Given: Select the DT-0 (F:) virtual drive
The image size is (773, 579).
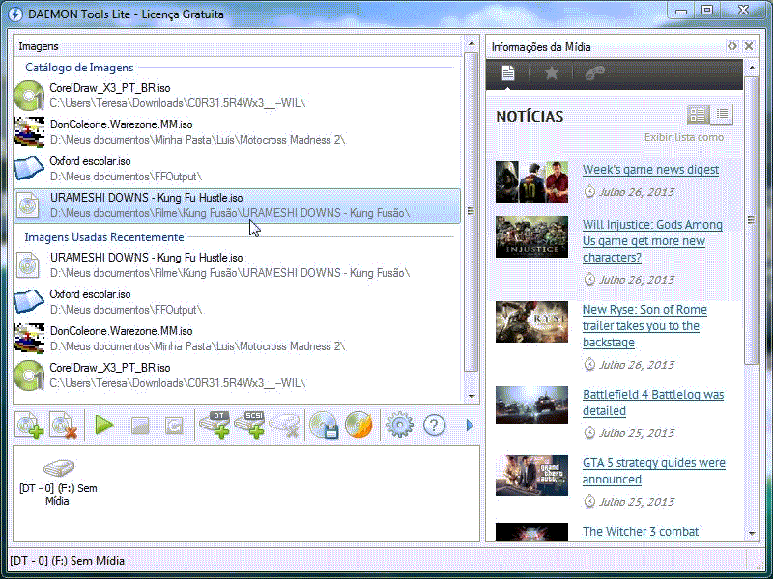Looking at the screenshot, I should pyautogui.click(x=58, y=482).
